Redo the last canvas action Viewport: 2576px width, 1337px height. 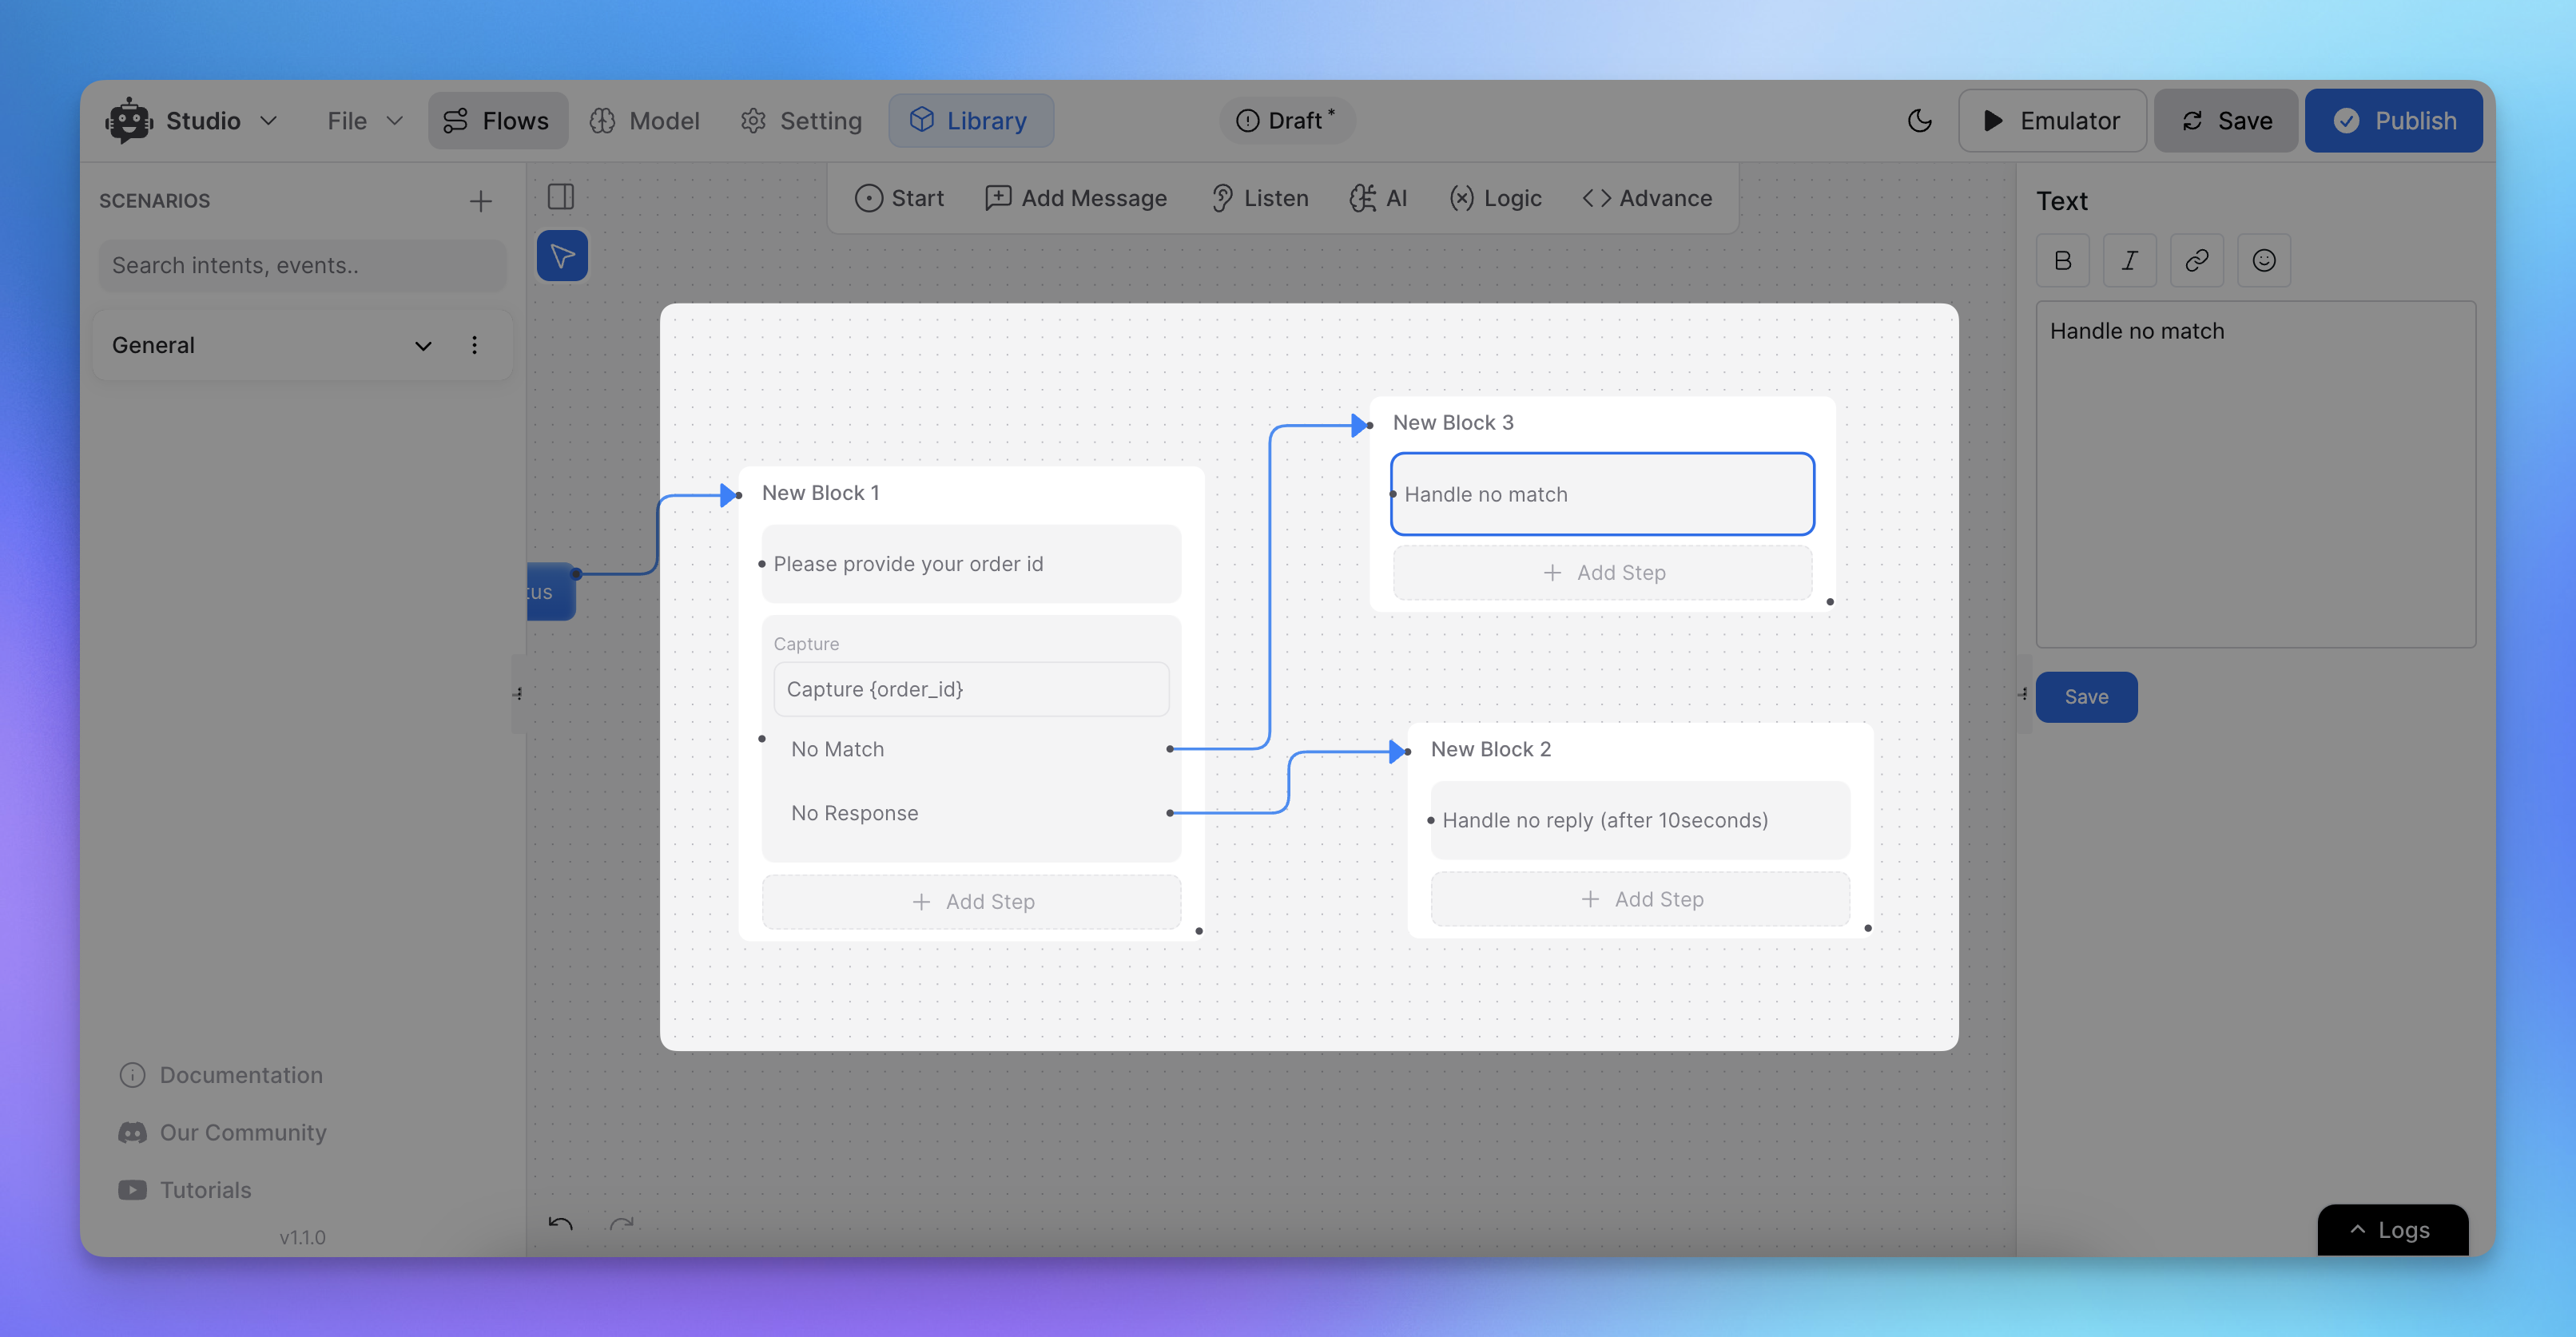click(x=622, y=1225)
